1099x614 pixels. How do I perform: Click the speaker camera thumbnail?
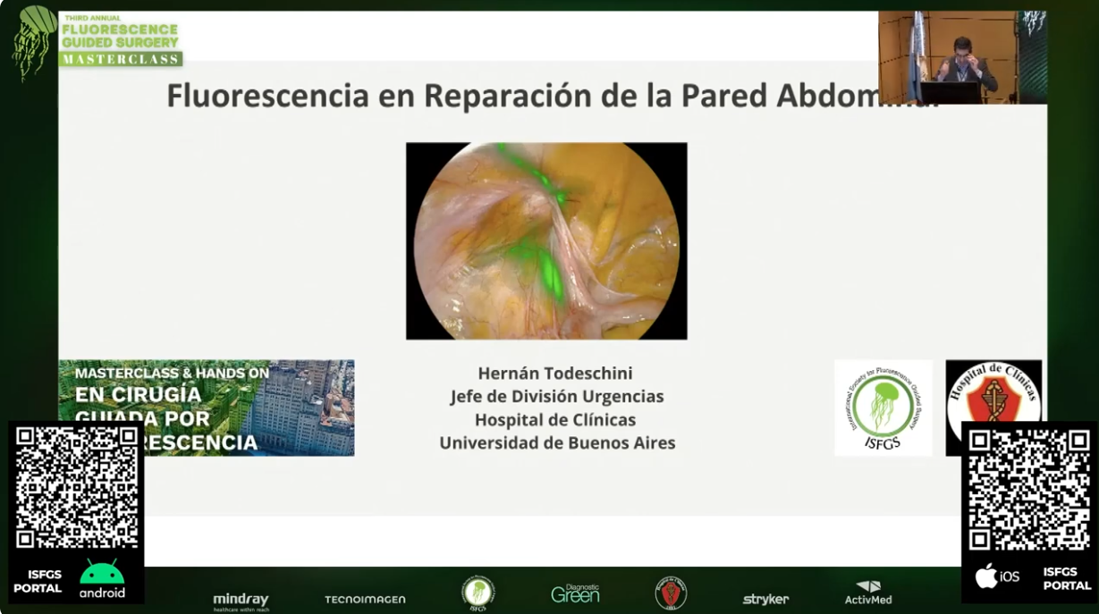click(x=962, y=57)
